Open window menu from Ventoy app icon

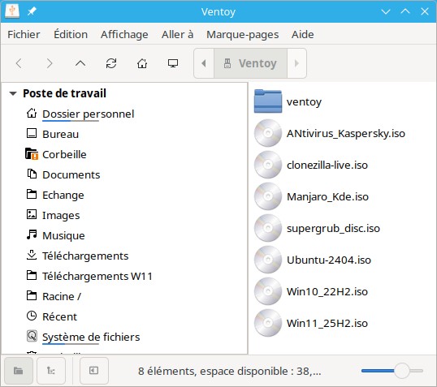[12, 11]
